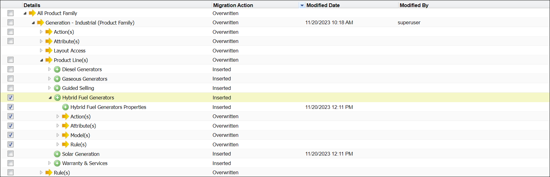Screen dimensions: 550x177
Task: Tick the checkbox for Gaseous Generators
Action: pyautogui.click(x=10, y=79)
